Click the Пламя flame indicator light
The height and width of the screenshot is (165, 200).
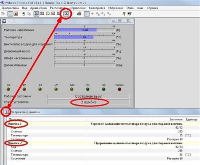(119, 89)
